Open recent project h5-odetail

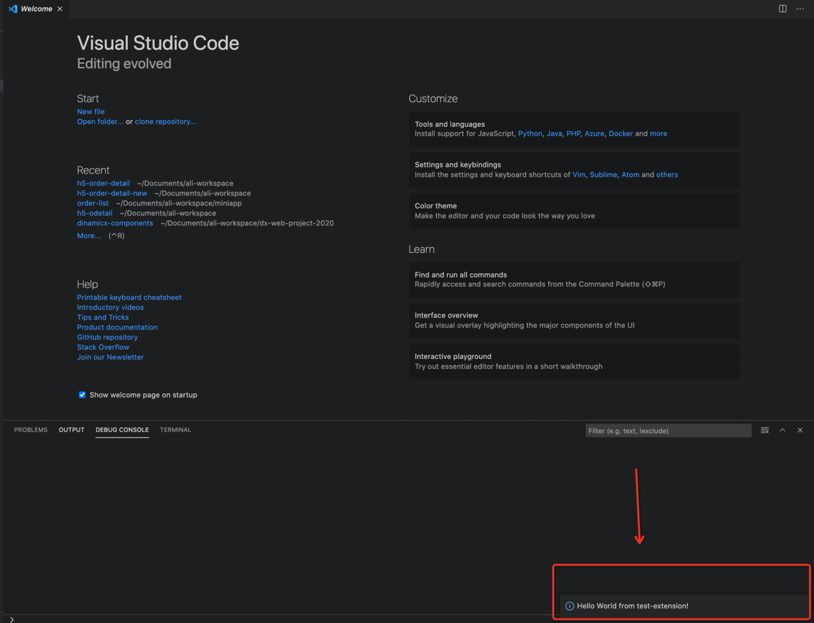95,213
